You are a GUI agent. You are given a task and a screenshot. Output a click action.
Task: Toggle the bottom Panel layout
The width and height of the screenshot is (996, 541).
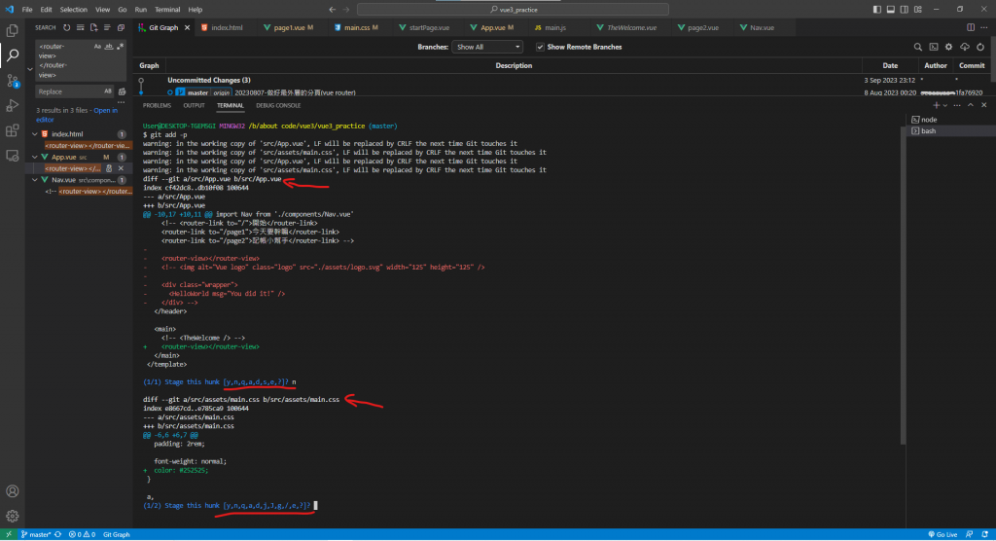pos(891,10)
